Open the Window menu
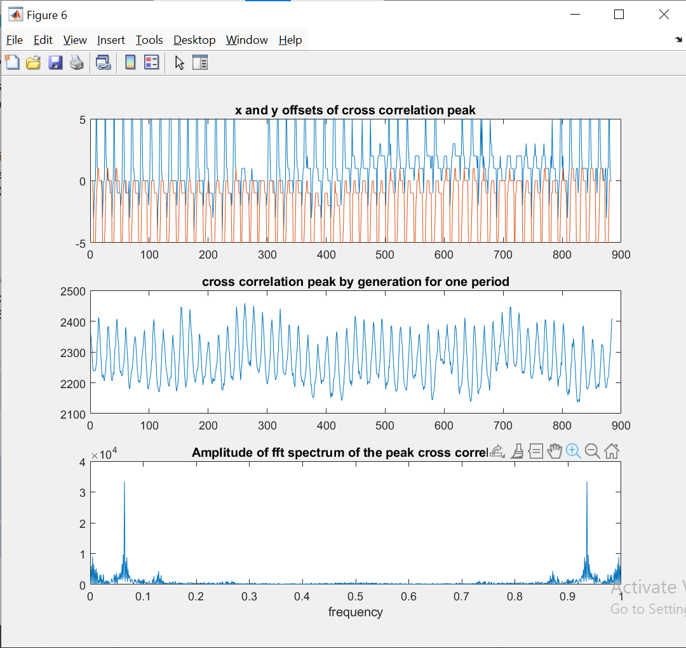686x648 pixels. 246,40
